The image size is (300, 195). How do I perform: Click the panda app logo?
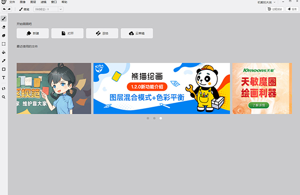4,2
